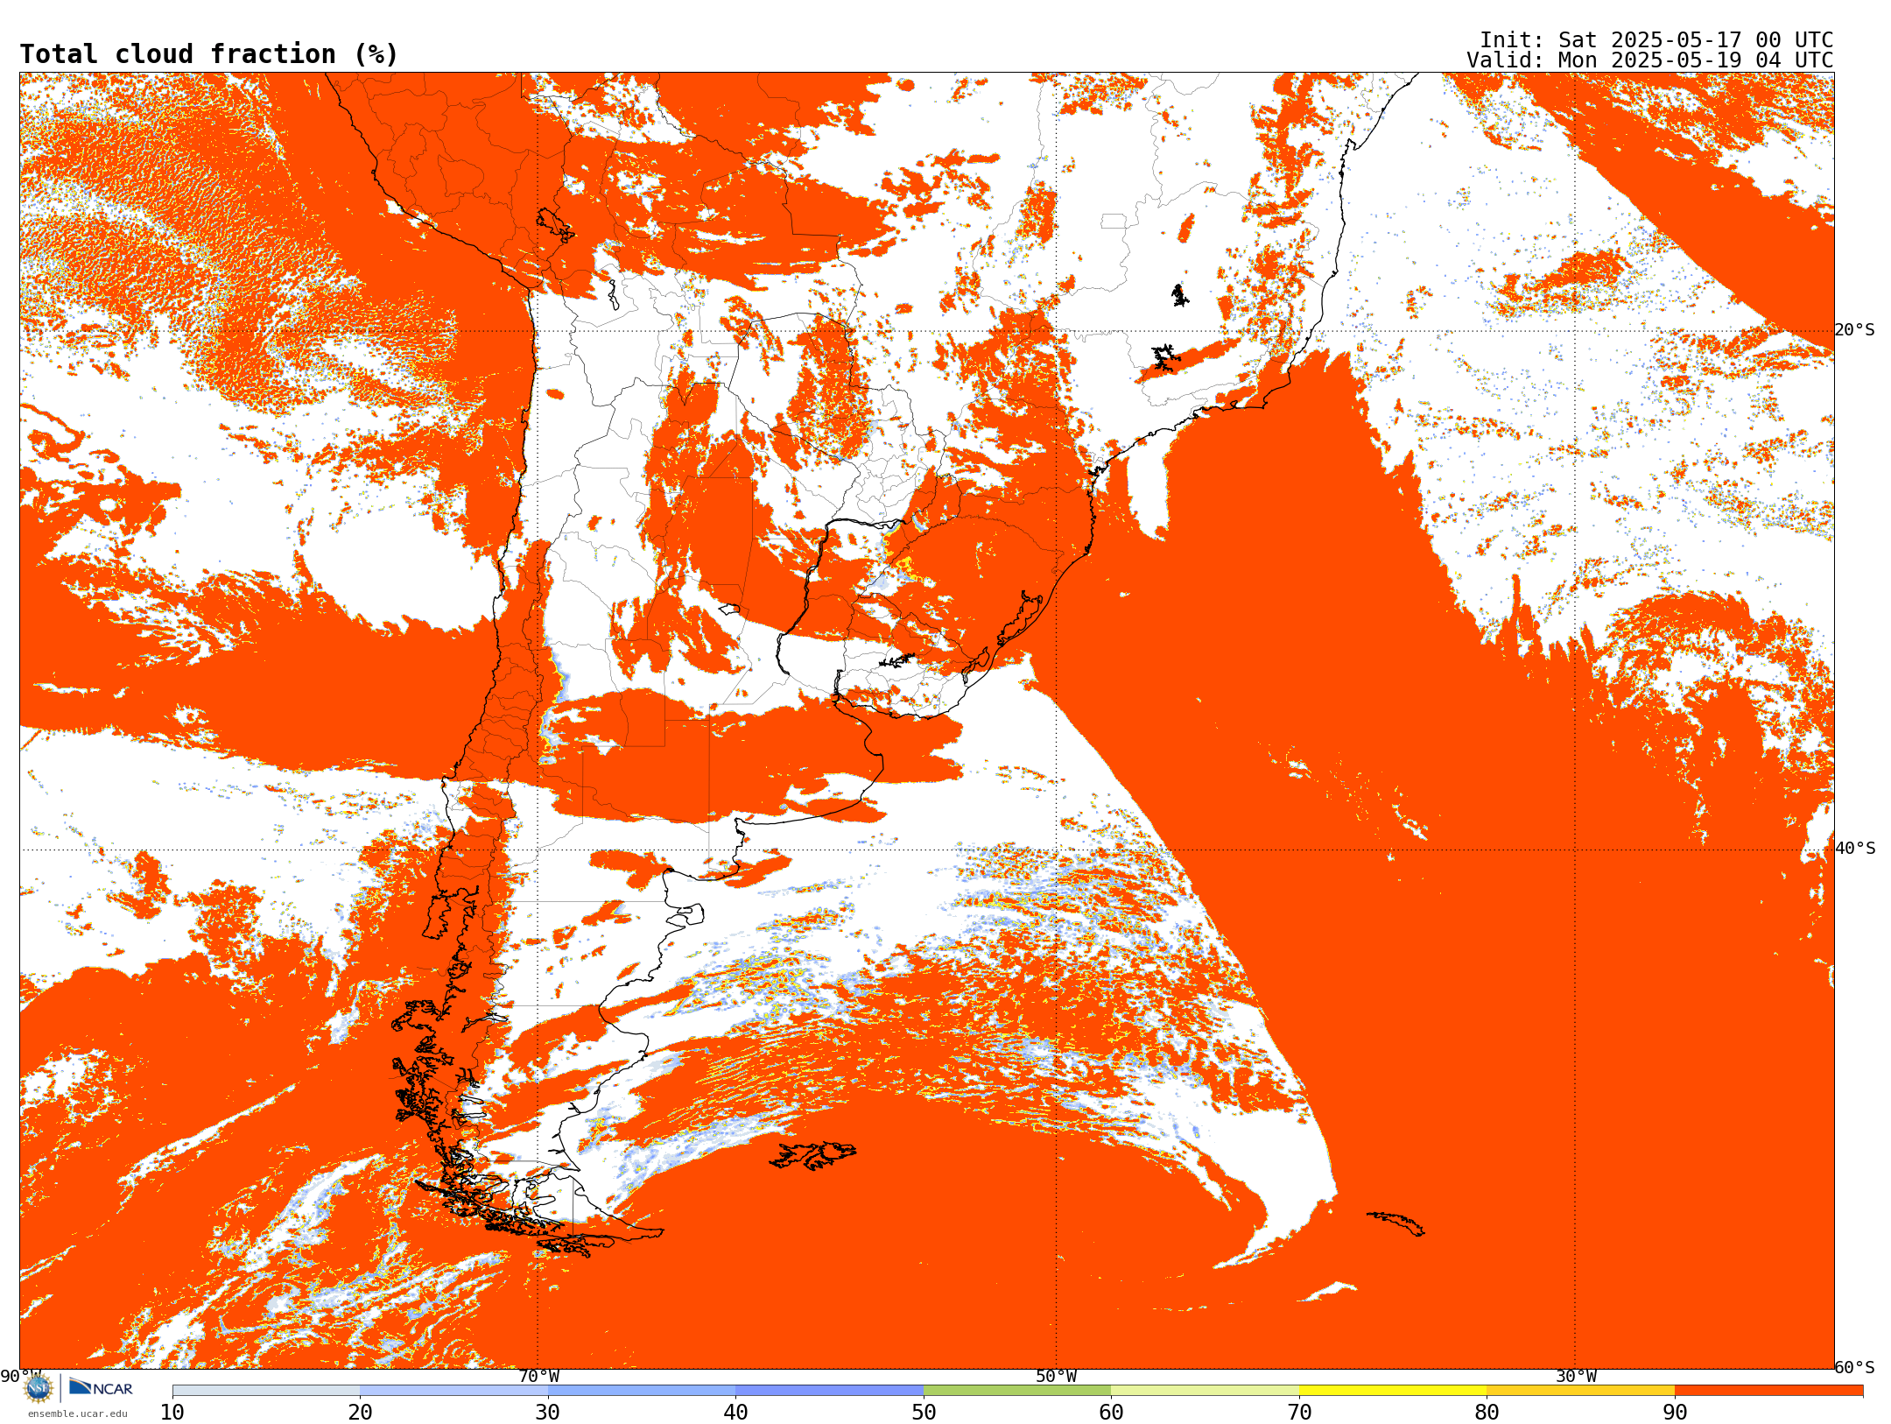Click the Valid time 'Mon 2025-05-19 04 UTC'
Viewport: 1891px width, 1424px height.
1696,60
